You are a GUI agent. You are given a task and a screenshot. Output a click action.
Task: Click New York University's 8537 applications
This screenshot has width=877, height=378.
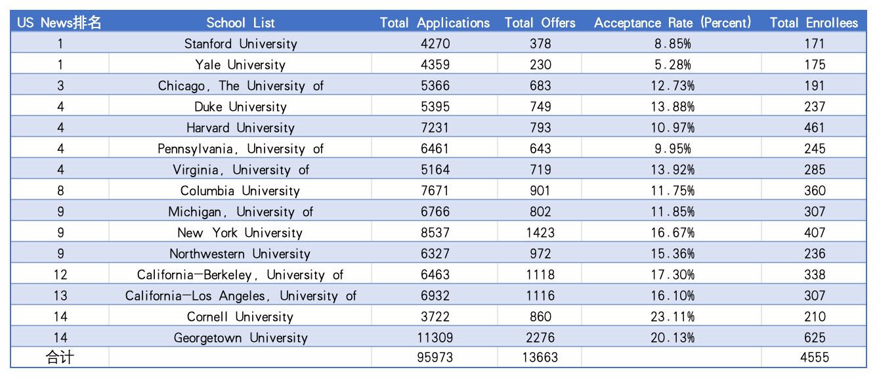pos(435,233)
